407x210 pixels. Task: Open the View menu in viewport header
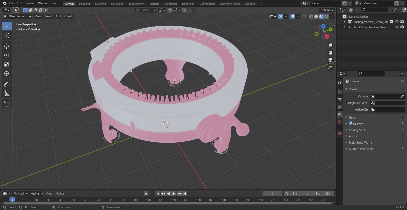38,16
